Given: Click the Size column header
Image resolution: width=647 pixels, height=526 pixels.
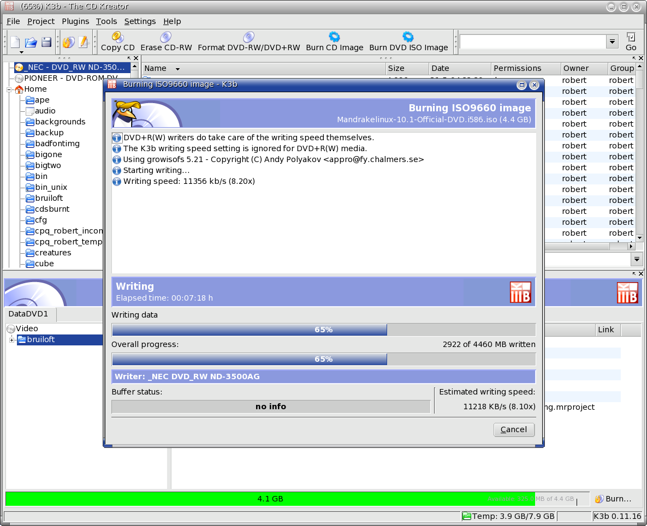Looking at the screenshot, I should click(x=407, y=68).
